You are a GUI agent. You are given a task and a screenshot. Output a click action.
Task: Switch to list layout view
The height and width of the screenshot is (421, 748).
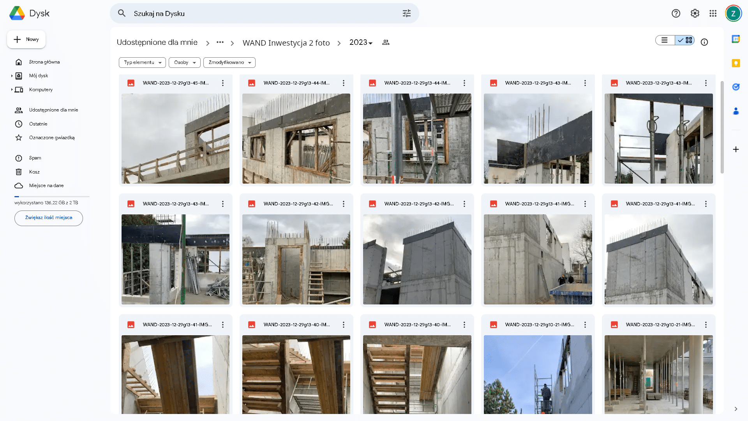click(665, 40)
